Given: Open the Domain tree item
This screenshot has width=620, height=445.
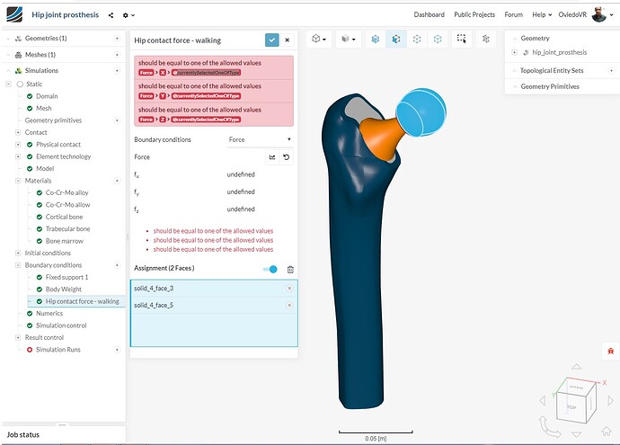Looking at the screenshot, I should (47, 96).
